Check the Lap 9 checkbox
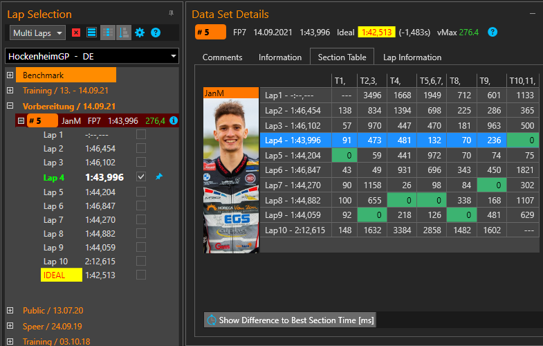This screenshot has width=543, height=346. click(x=141, y=247)
